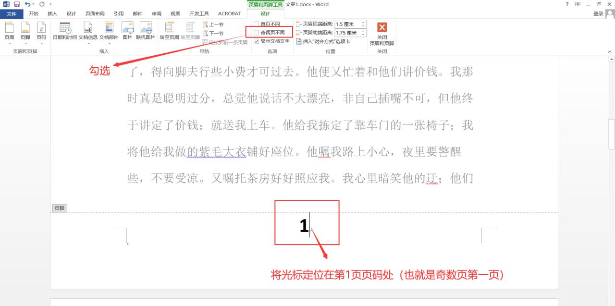Click the vertical scrollbar thumb
Image resolution: width=615 pixels, height=306 pixels.
click(x=612, y=134)
